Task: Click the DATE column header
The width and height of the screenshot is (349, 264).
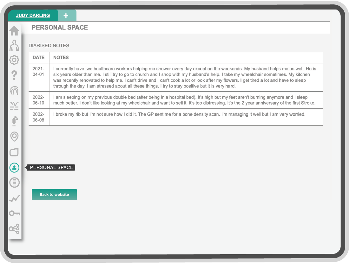Action: [x=38, y=58]
